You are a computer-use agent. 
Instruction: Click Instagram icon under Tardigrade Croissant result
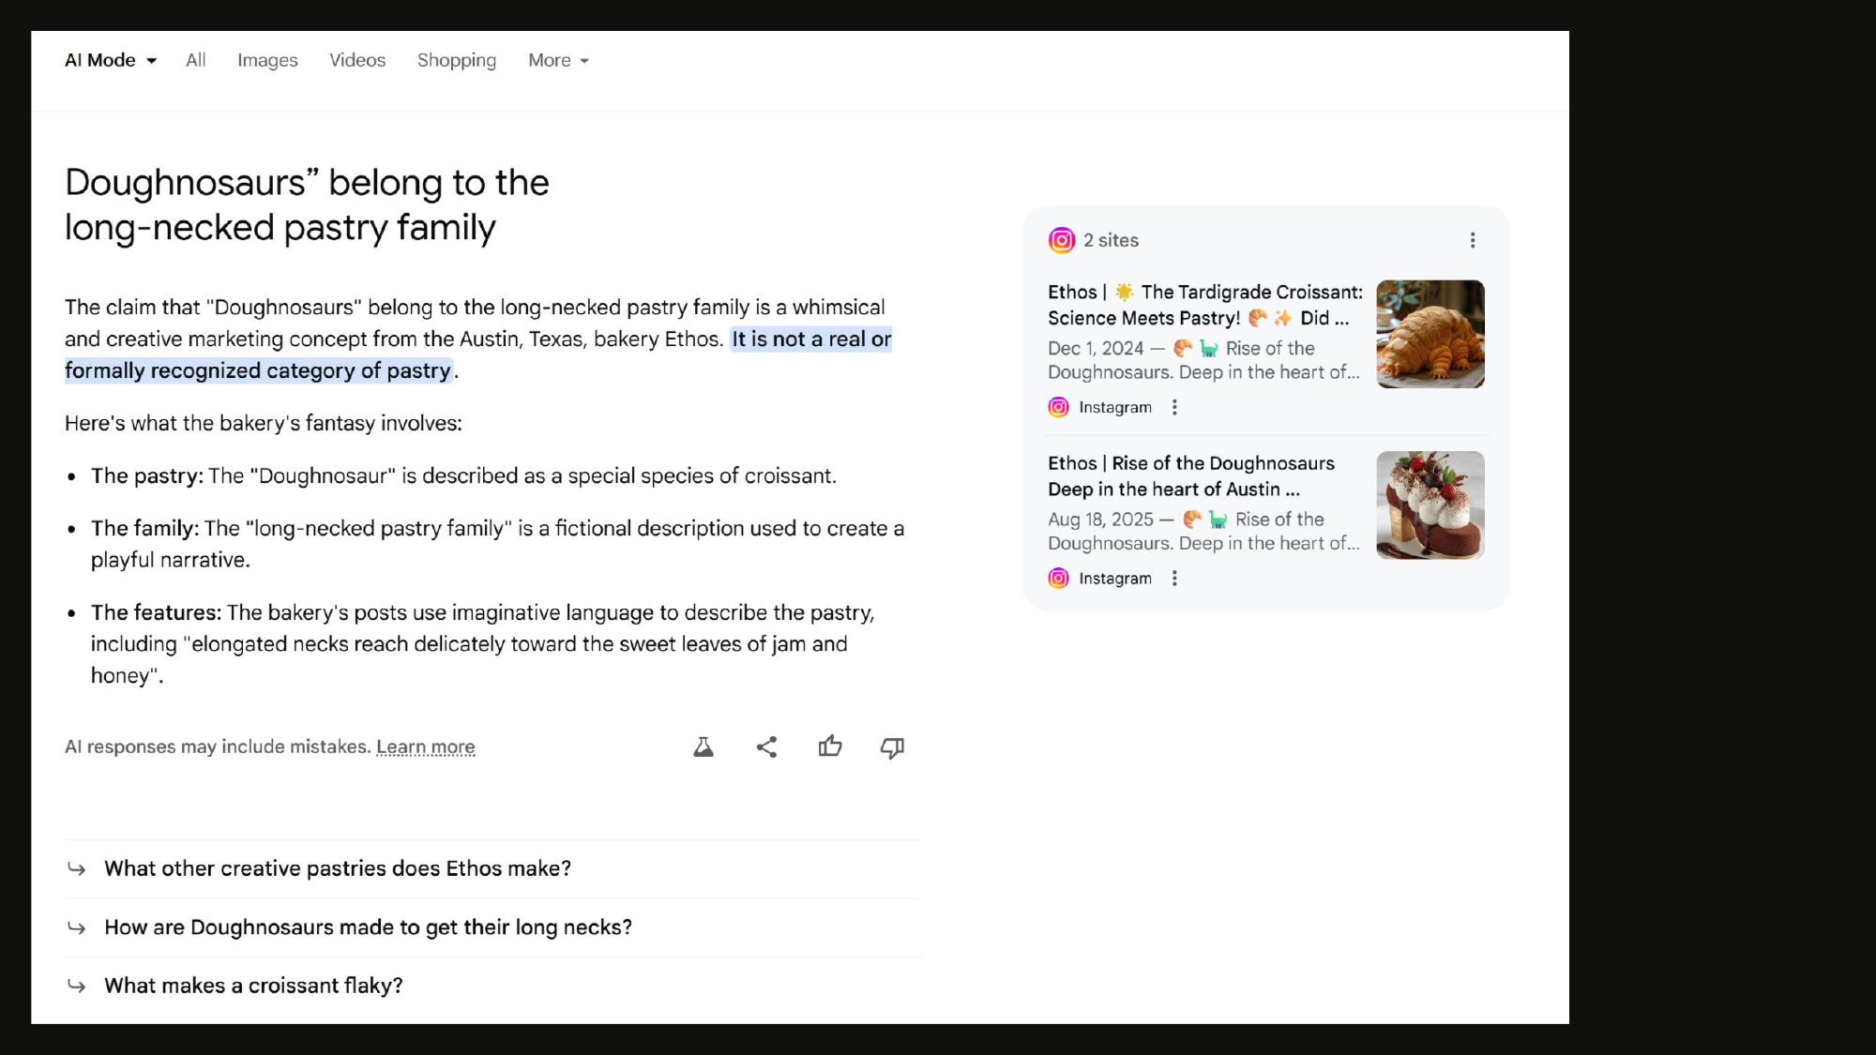1058,407
